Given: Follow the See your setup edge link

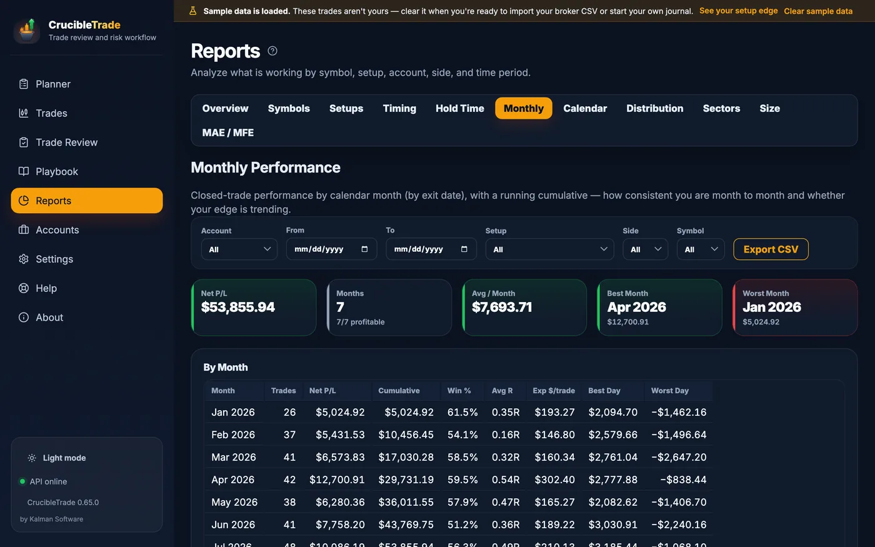Looking at the screenshot, I should click(738, 11).
